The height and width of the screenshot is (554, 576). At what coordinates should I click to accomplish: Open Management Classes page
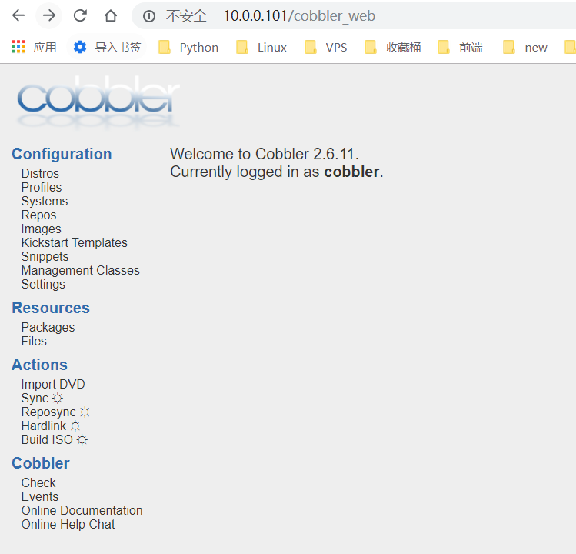[81, 270]
